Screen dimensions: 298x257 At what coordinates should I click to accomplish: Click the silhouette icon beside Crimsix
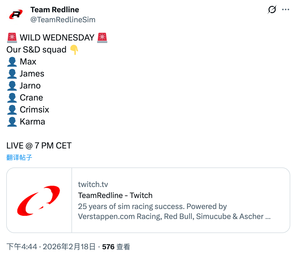click(x=12, y=110)
